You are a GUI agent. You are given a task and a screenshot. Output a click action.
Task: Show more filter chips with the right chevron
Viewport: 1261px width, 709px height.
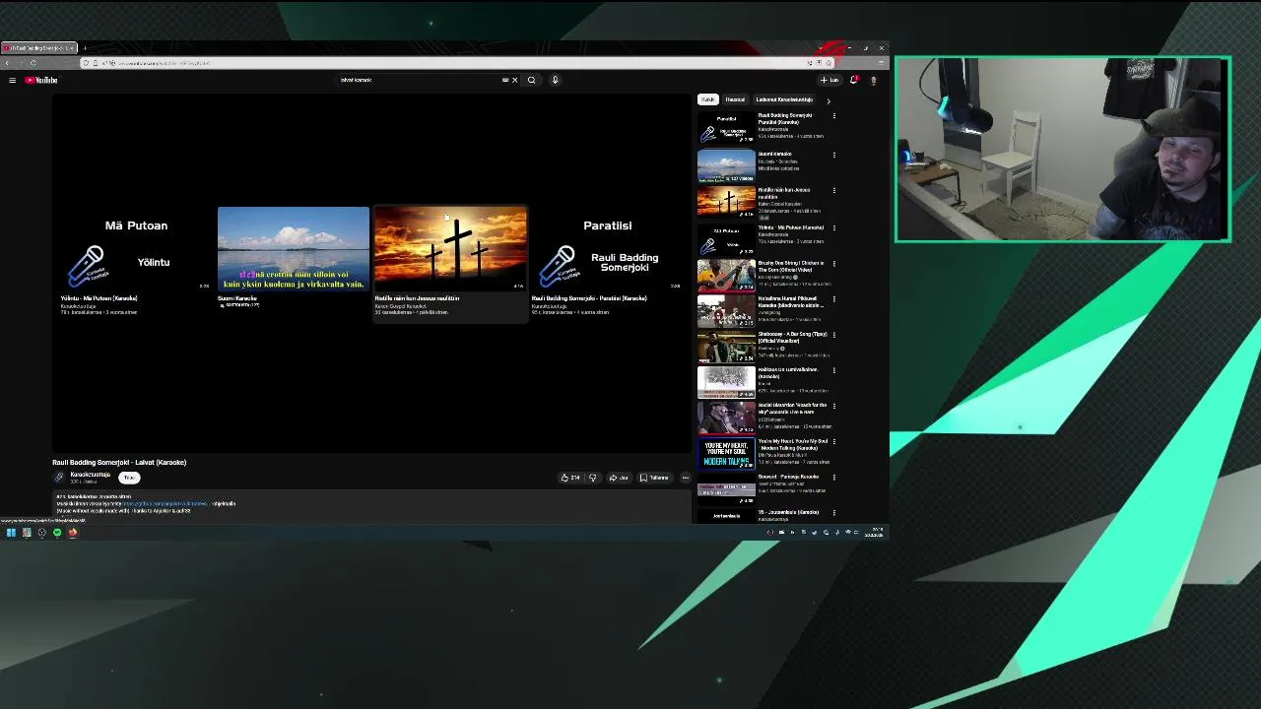[x=829, y=99]
